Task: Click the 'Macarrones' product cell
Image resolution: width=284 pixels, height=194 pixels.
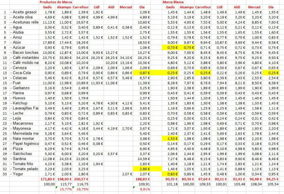Action: click(x=24, y=123)
